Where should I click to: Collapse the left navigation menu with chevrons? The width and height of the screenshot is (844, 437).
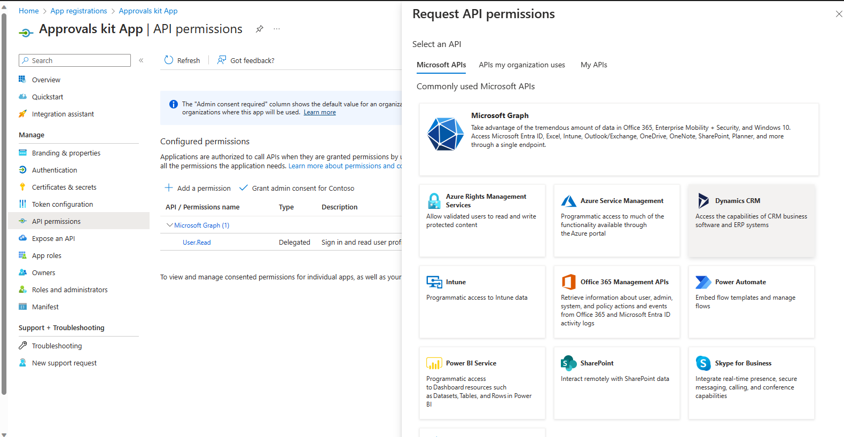tap(141, 60)
